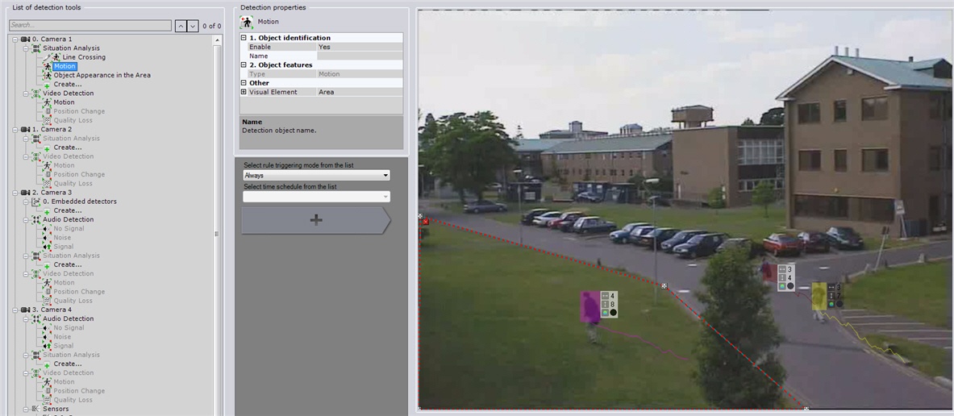Click the Line Crossing detector icon
This screenshot has width=954, height=416.
click(56, 57)
